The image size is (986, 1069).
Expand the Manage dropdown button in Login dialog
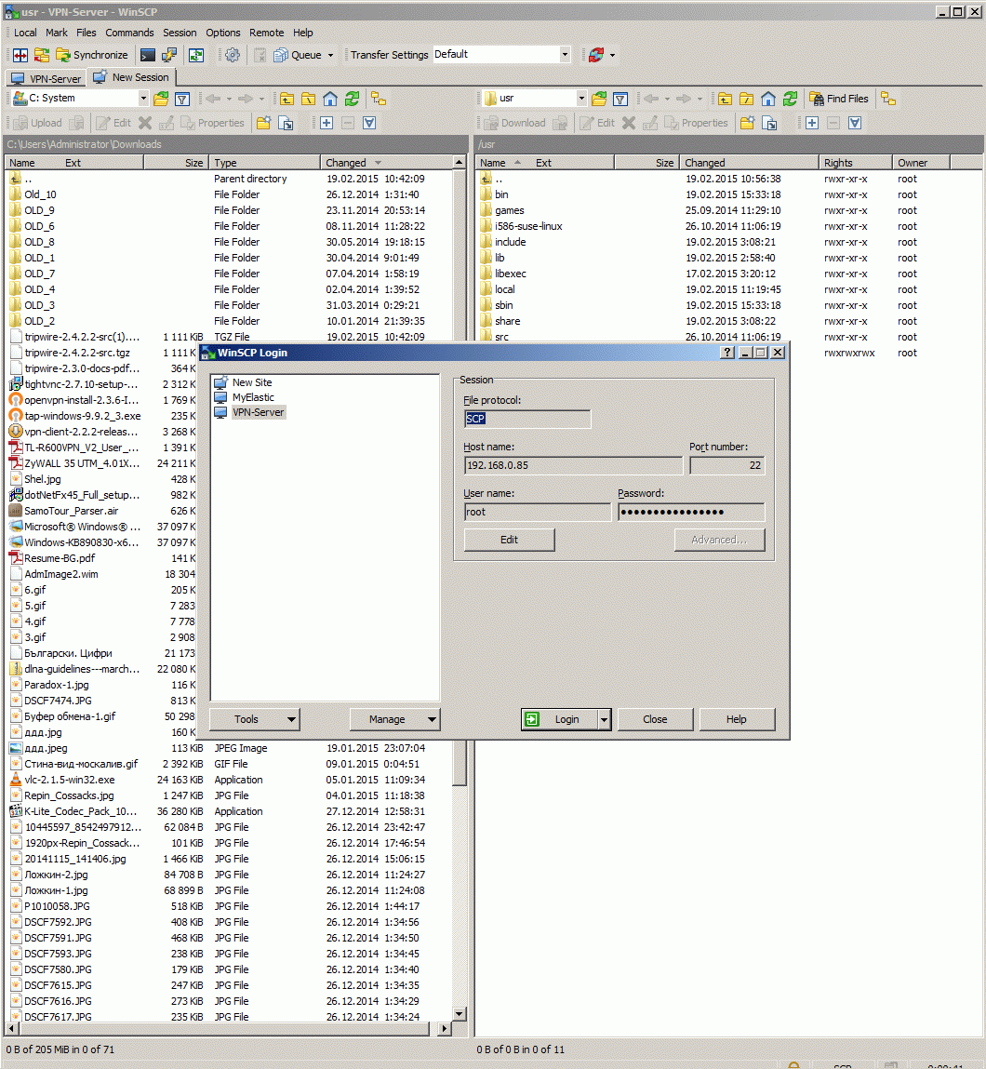[x=432, y=719]
